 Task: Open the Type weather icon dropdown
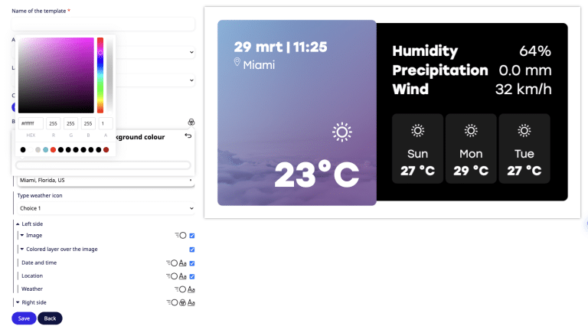(106, 208)
